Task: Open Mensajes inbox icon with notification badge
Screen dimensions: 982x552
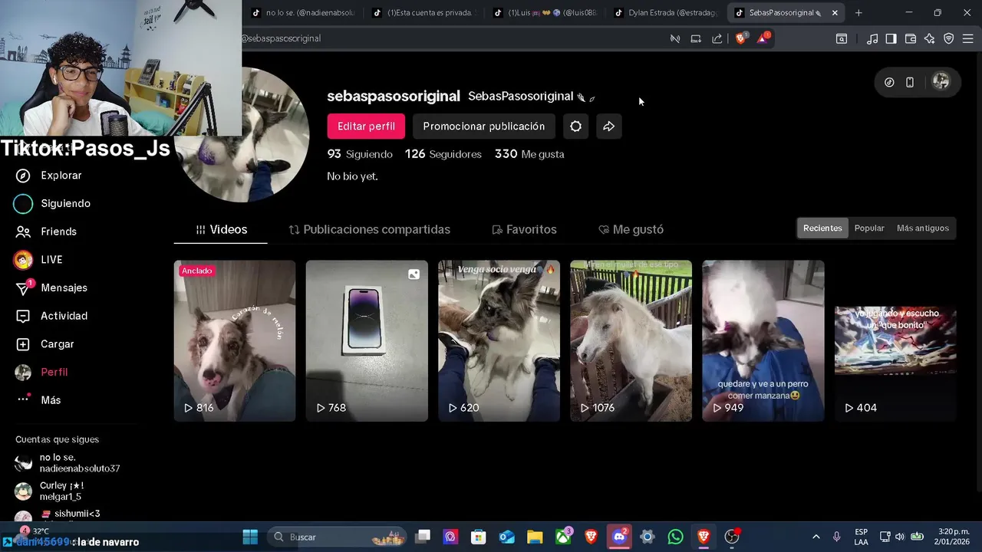Action: (x=24, y=288)
